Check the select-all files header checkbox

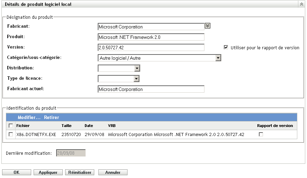[x=11, y=126]
